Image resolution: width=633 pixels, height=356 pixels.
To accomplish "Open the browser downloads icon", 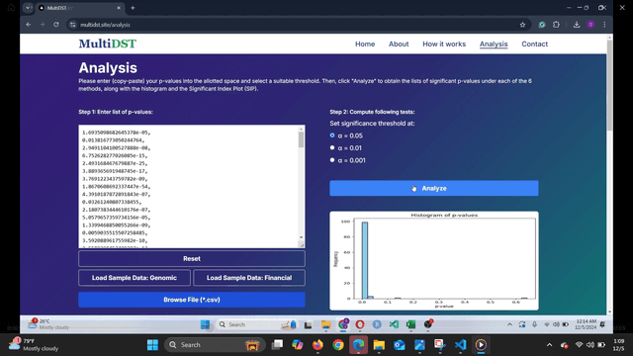I will (x=577, y=25).
